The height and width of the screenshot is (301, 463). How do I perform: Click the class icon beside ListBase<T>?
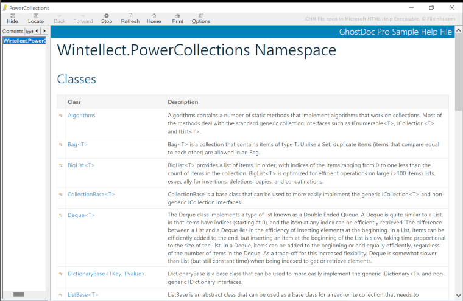coord(61,295)
